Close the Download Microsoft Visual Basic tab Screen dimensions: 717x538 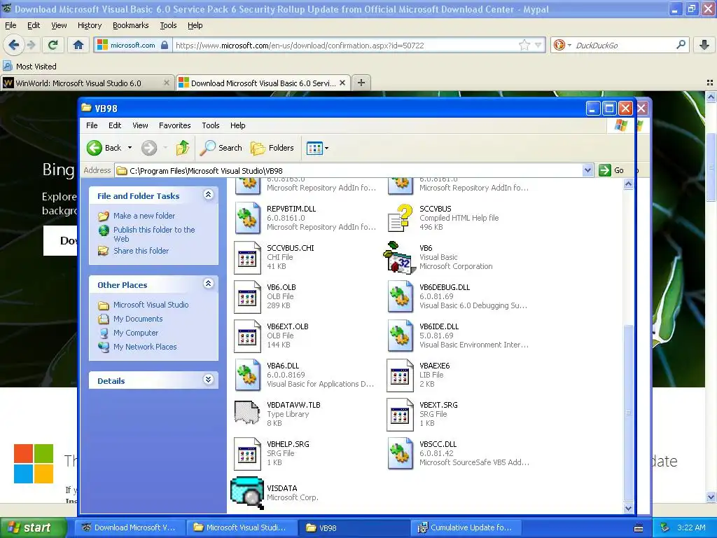(x=342, y=83)
